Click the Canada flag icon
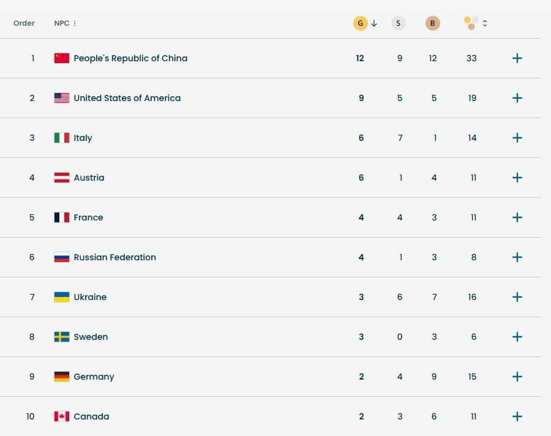The width and height of the screenshot is (551, 436). tap(62, 416)
